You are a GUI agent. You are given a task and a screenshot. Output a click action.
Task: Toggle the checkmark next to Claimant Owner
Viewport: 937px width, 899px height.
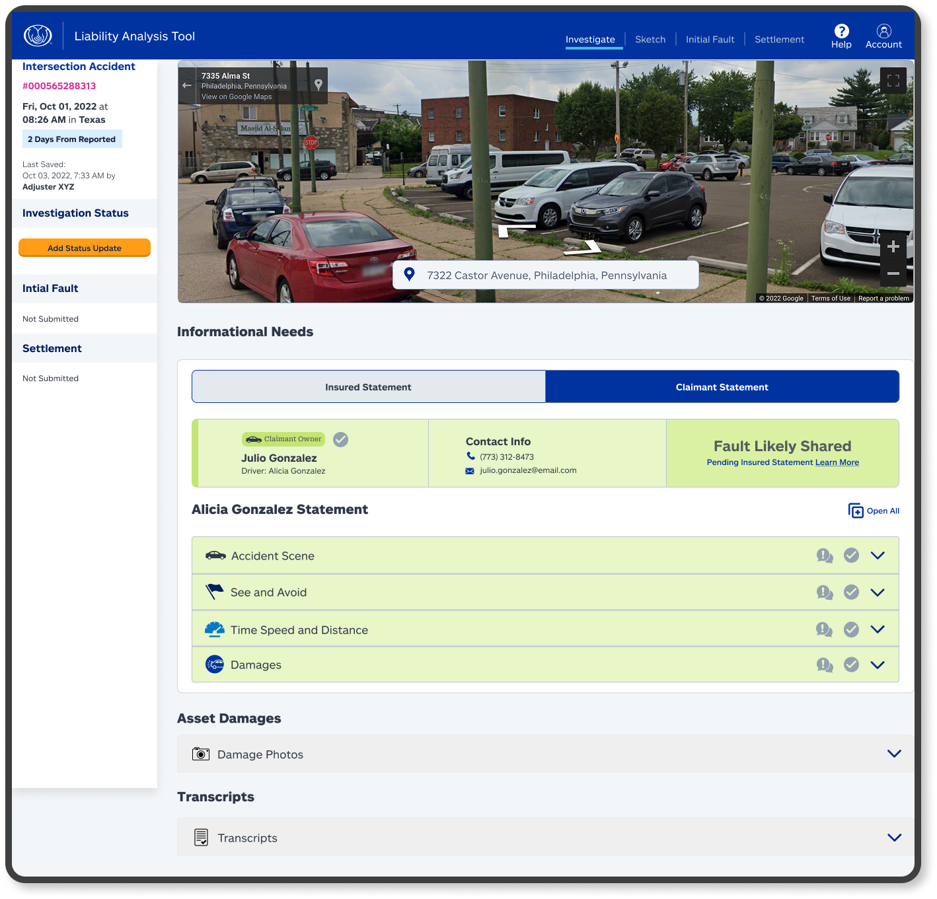click(x=340, y=439)
